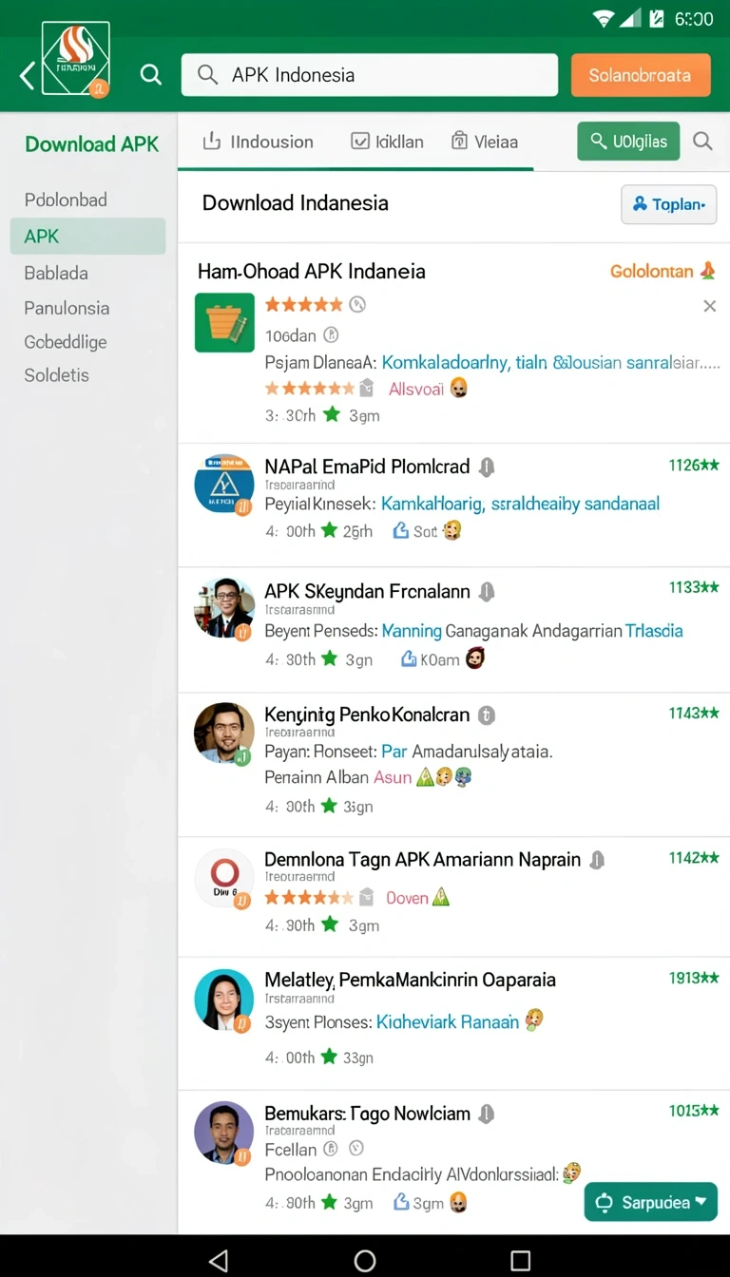Open the green Ham-Ohoad app icon
The image size is (730, 1277).
coord(224,323)
